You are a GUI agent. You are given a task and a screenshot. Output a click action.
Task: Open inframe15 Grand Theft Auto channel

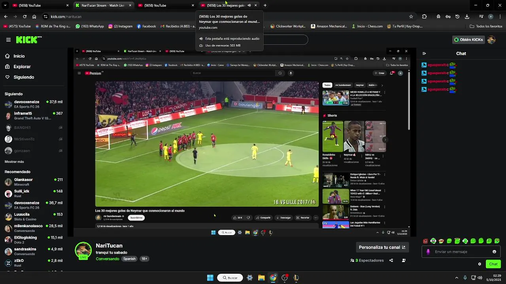tap(34, 116)
